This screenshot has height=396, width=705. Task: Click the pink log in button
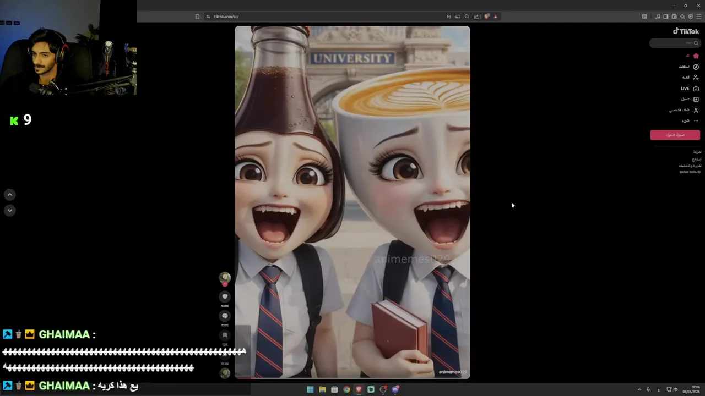tap(675, 135)
